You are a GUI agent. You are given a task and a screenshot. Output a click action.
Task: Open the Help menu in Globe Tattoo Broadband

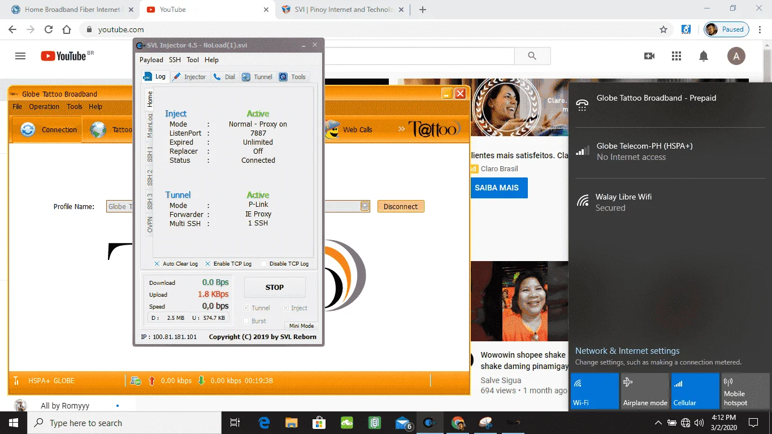96,106
